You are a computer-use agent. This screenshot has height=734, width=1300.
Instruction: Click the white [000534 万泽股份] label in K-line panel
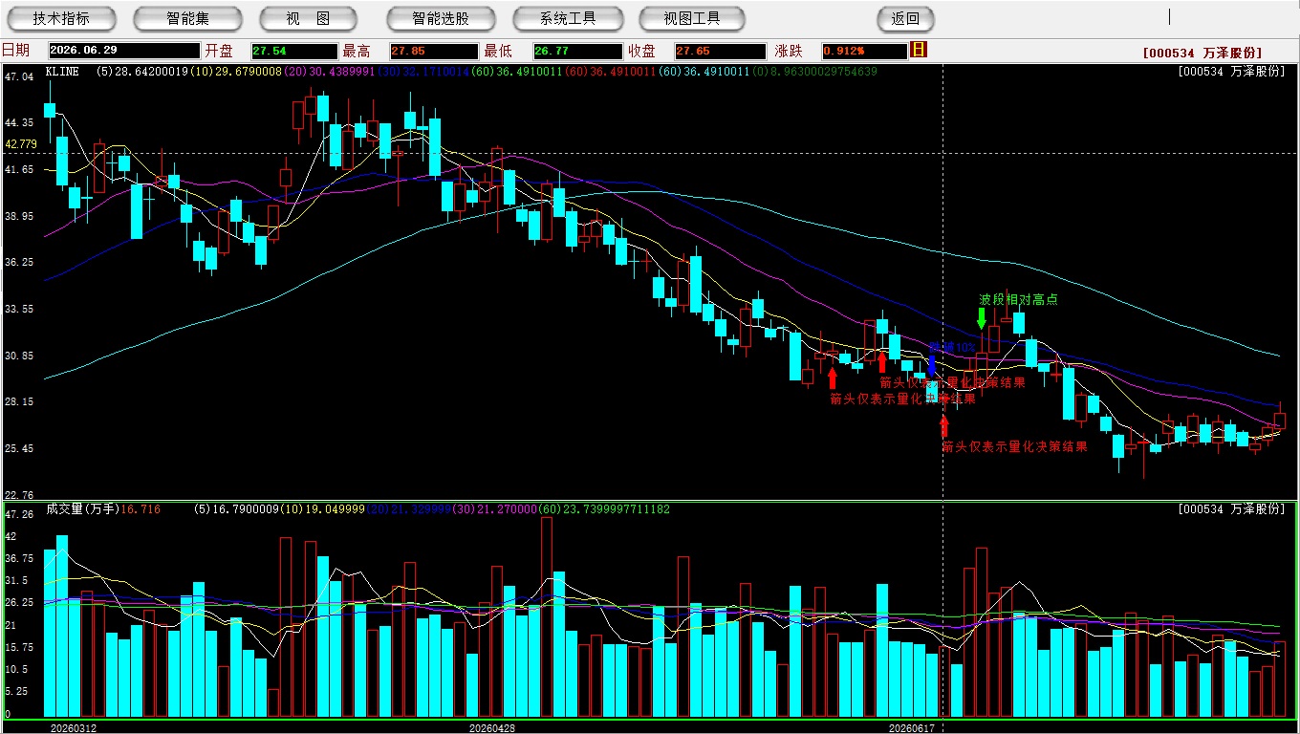pyautogui.click(x=1231, y=71)
